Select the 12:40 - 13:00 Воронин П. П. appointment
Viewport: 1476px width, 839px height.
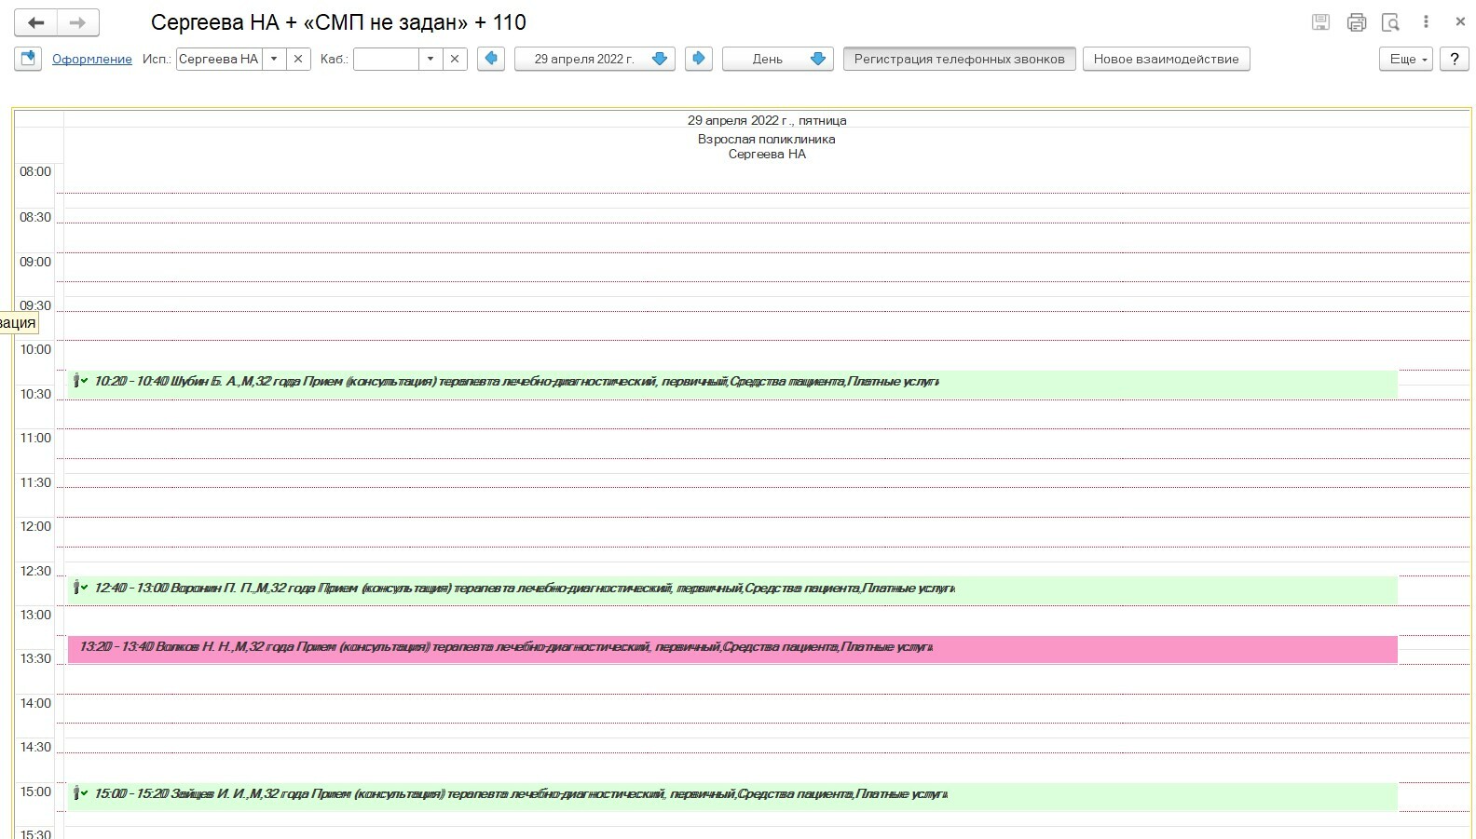pyautogui.click(x=731, y=590)
